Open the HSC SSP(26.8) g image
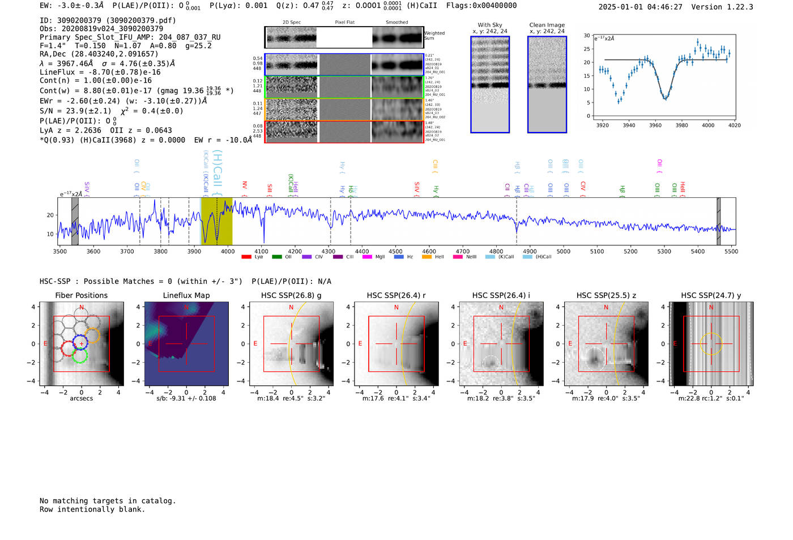793x540 pixels. click(x=291, y=344)
